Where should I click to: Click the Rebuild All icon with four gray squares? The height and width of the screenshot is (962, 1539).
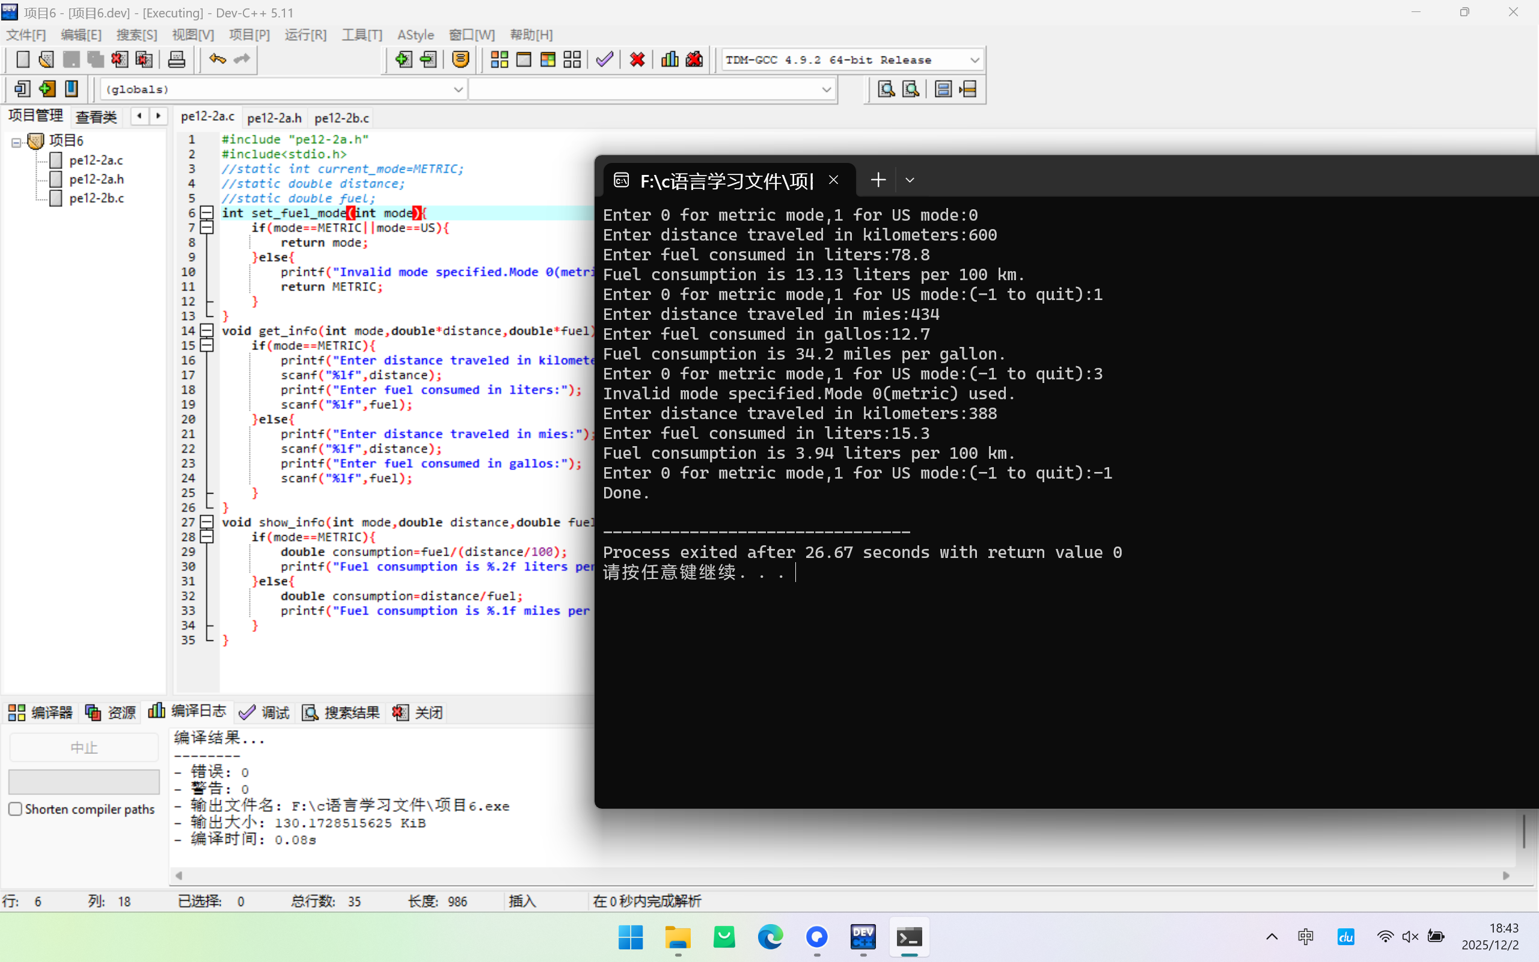572,60
